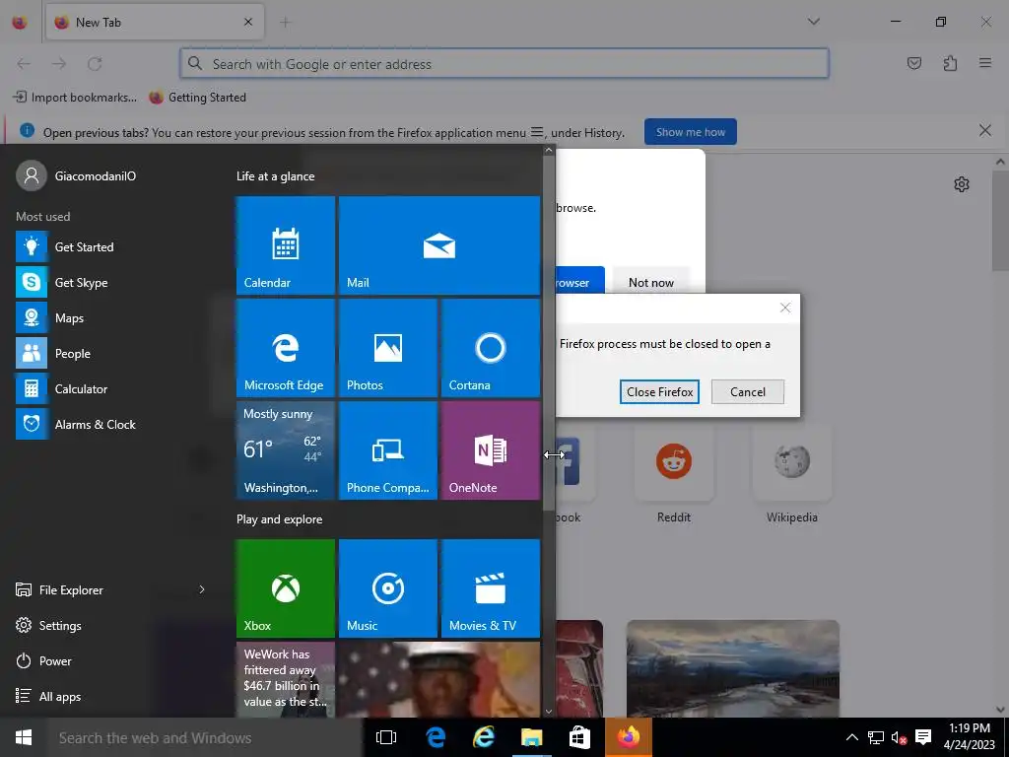Click the GiacomodanilO user account
This screenshot has height=757, width=1009.
tap(76, 175)
